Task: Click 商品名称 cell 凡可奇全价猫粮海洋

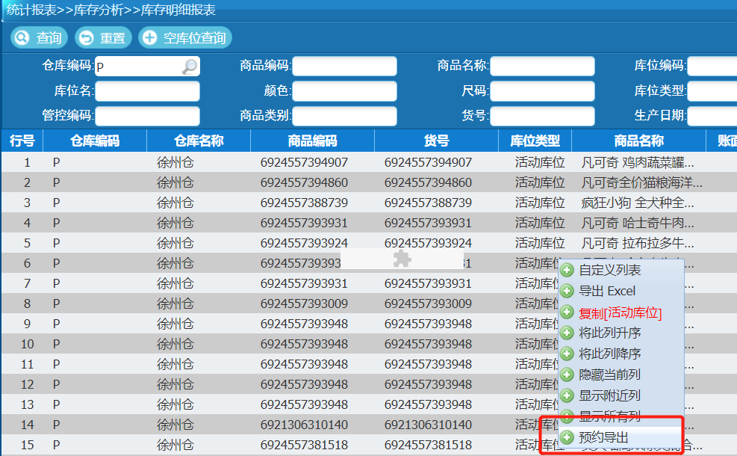Action: (x=642, y=182)
